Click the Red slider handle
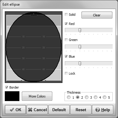This screenshot has height=118, width=118. tap(80, 30)
